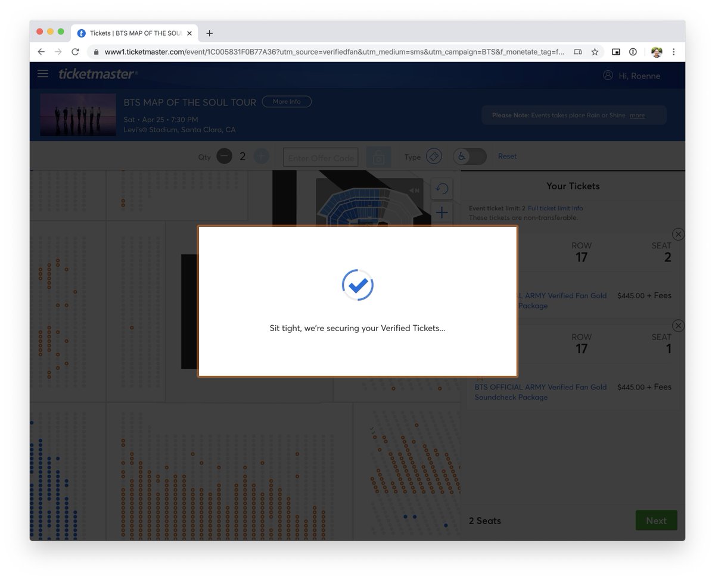Click the circled info extension icon
The width and height of the screenshot is (715, 580).
(633, 52)
